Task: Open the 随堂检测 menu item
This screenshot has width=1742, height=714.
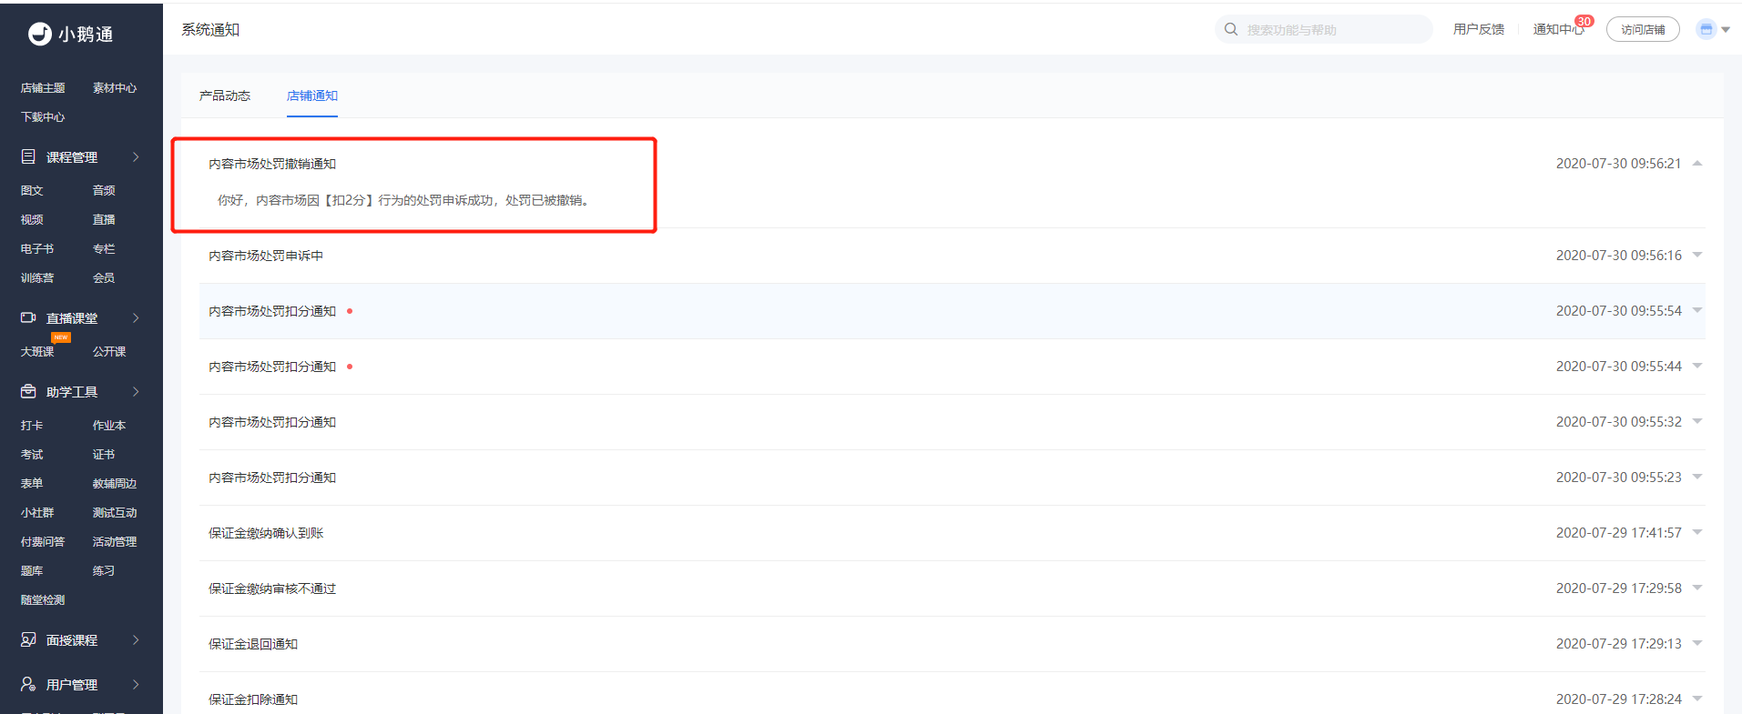Action: [43, 600]
